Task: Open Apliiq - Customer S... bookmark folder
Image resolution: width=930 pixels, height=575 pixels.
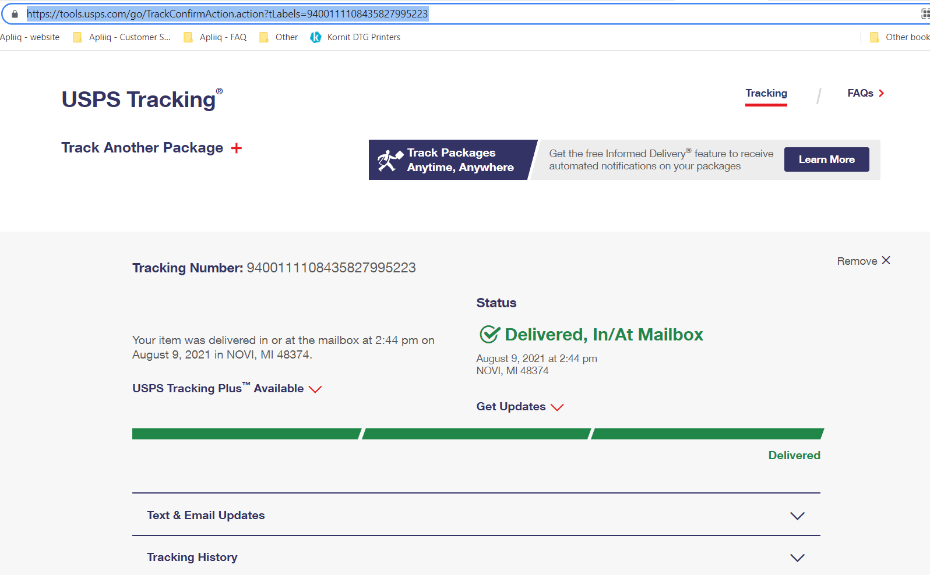Action: tap(122, 37)
